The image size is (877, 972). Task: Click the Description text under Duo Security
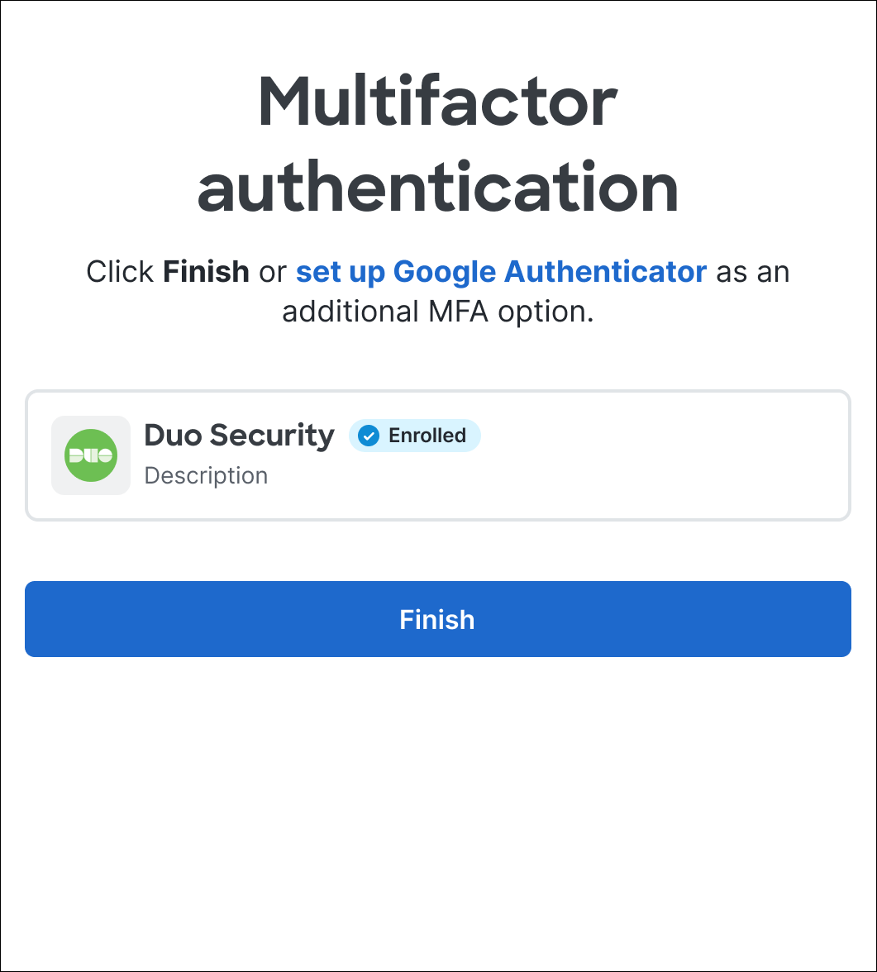click(206, 476)
